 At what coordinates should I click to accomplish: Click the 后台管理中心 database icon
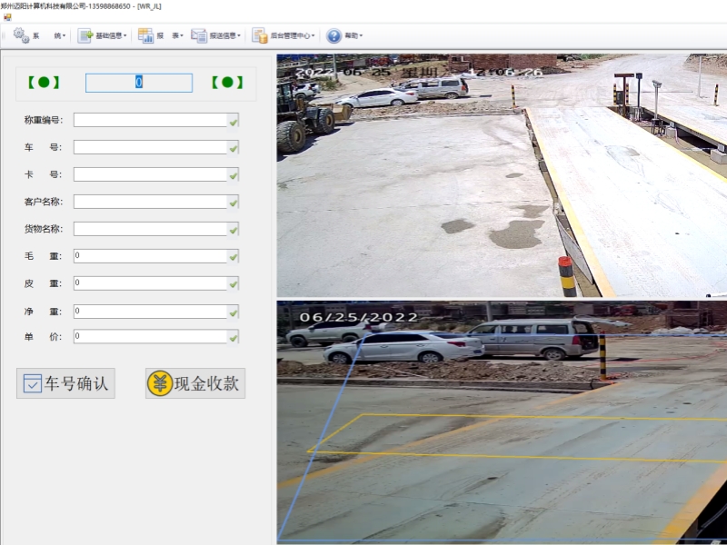coord(260,35)
